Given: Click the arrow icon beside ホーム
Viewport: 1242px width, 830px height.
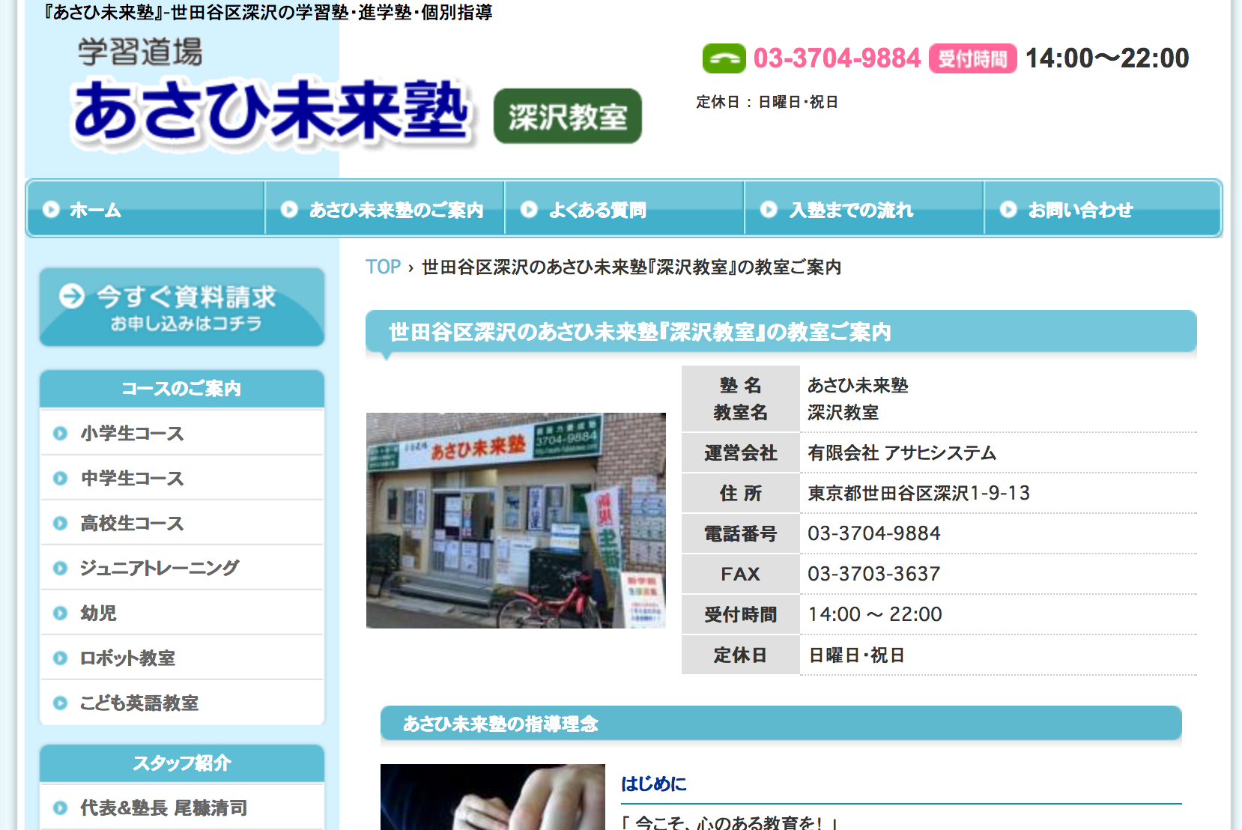Looking at the screenshot, I should click(x=51, y=210).
